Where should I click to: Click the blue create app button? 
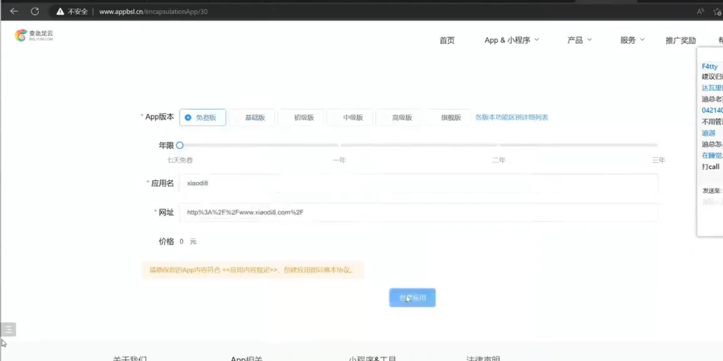[412, 298]
